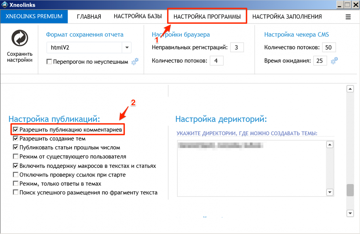Click directories list scroll down arrow
The width and height of the screenshot is (360, 234).
pos(330,192)
